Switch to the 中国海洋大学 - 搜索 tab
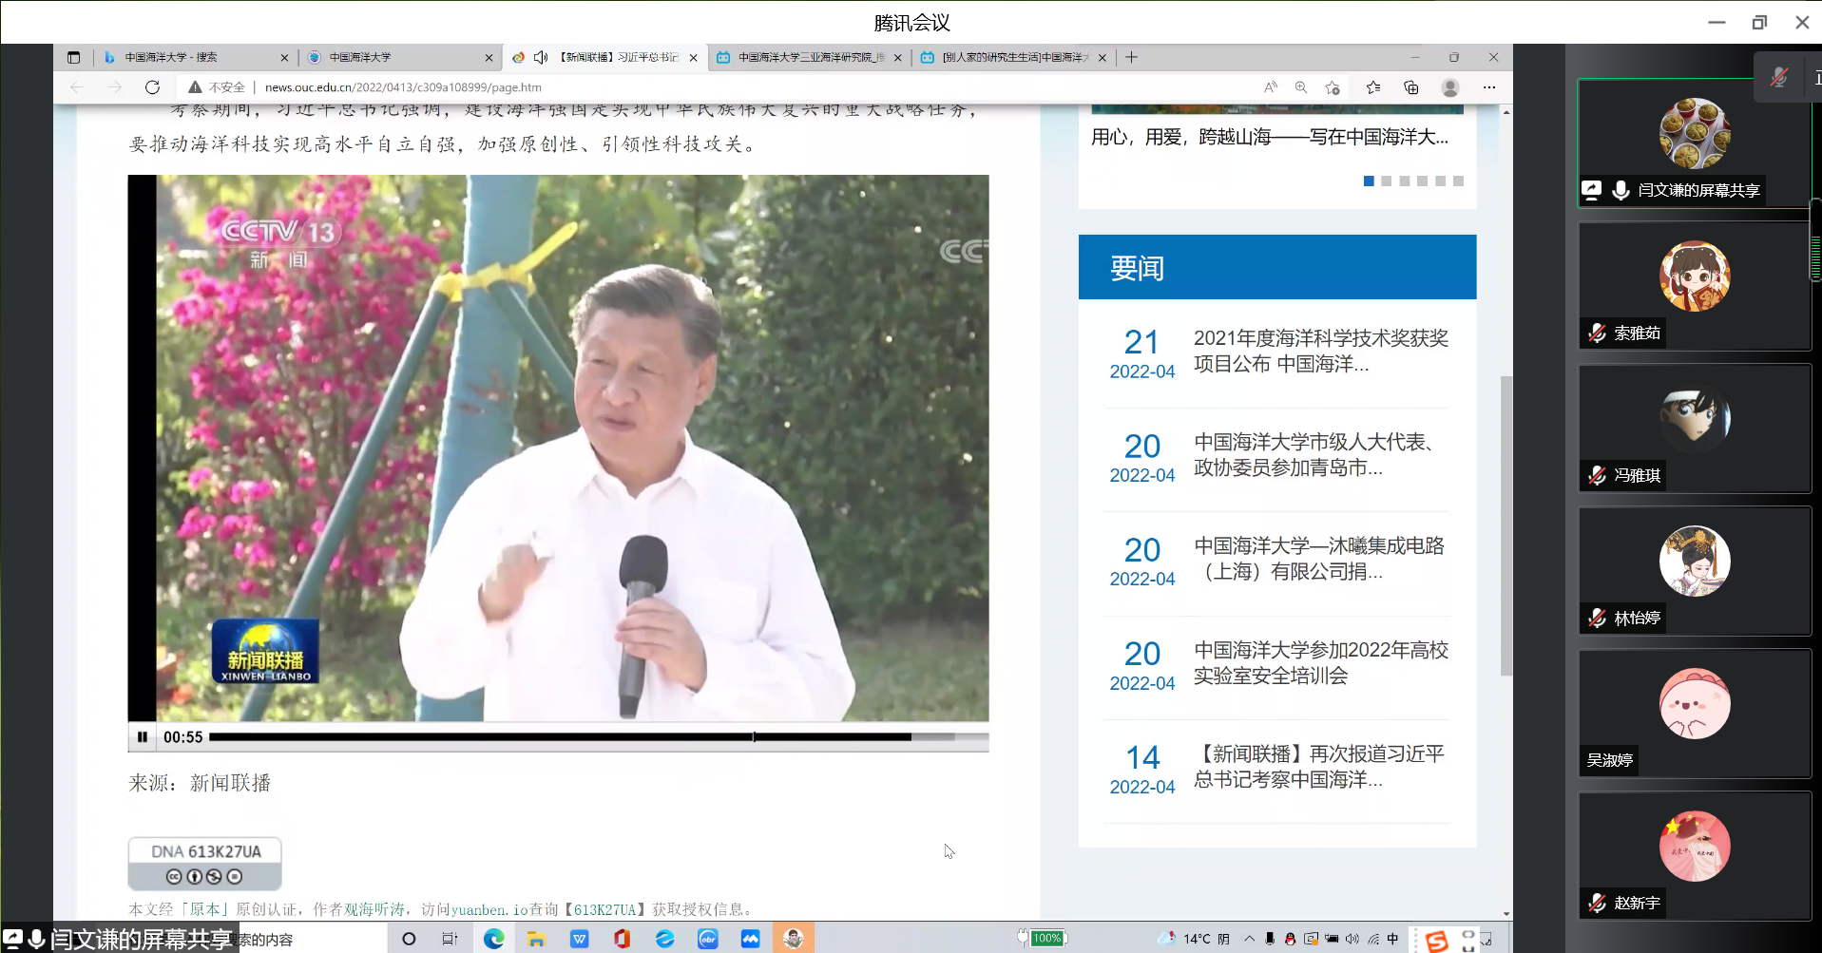 [190, 58]
